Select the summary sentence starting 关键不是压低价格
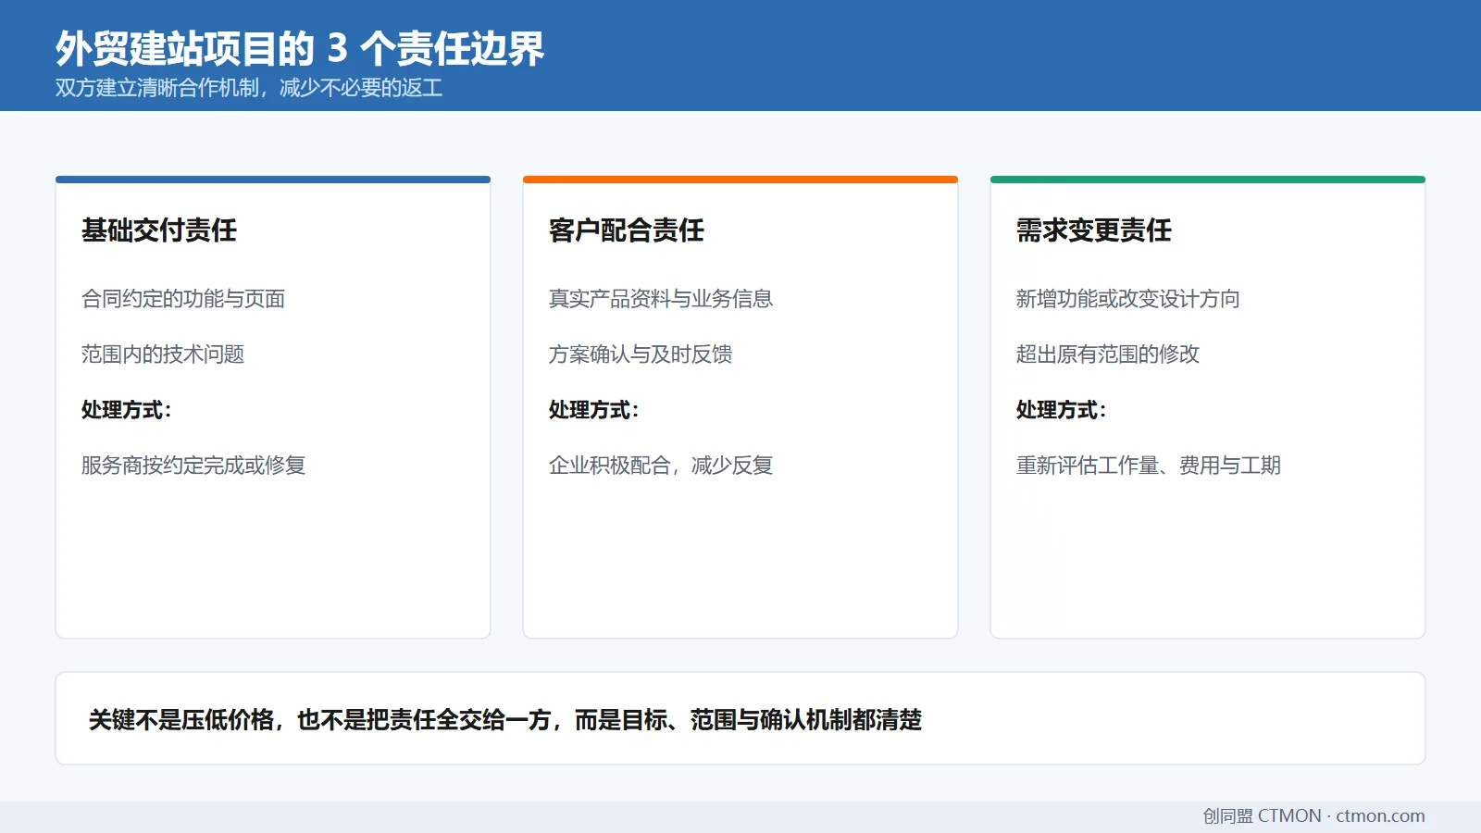Image resolution: width=1481 pixels, height=833 pixels. coord(505,719)
